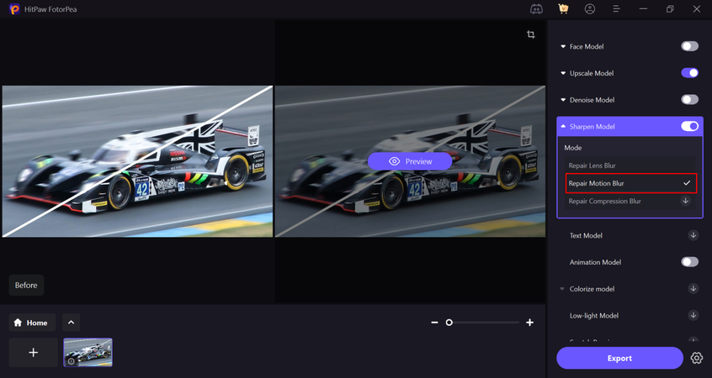This screenshot has width=712, height=378.
Task: Click the Preview button
Action: 410,161
